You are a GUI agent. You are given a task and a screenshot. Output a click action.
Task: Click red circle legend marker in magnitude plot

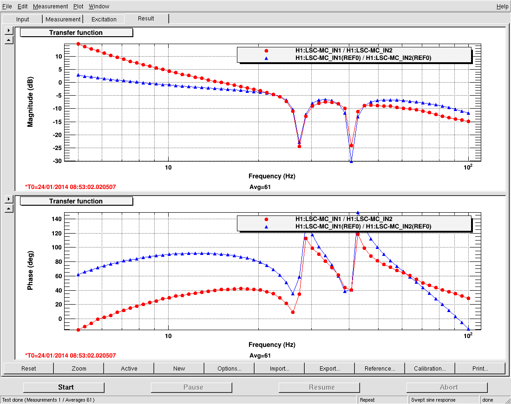click(x=267, y=51)
